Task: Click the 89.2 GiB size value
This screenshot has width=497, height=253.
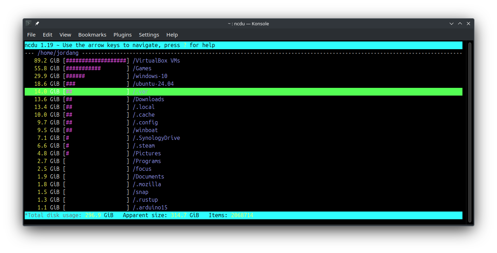Action: point(47,60)
